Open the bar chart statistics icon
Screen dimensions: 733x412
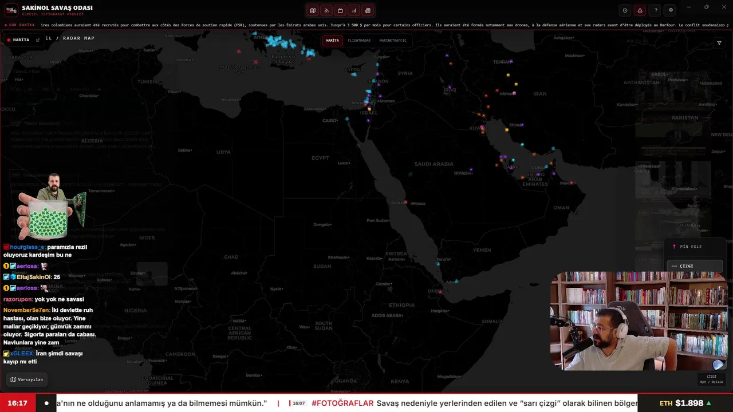[x=354, y=10]
